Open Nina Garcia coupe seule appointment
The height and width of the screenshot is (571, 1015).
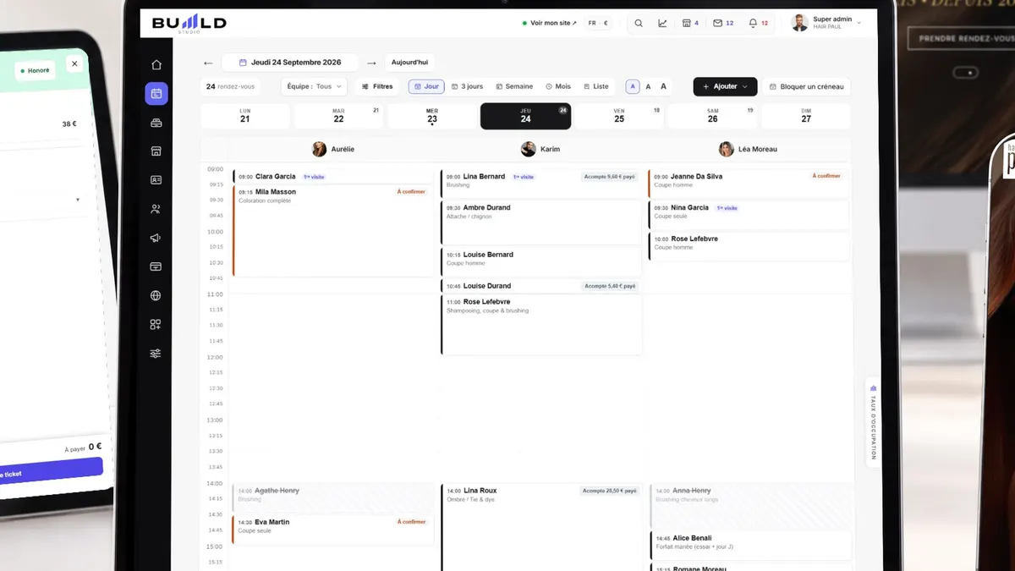pyautogui.click(x=748, y=215)
